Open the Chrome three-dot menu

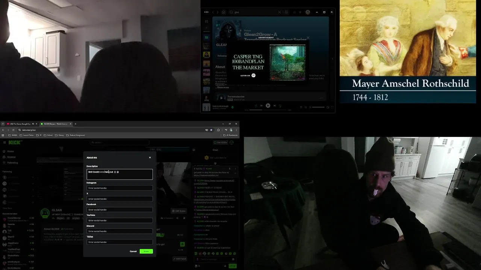tap(236, 130)
